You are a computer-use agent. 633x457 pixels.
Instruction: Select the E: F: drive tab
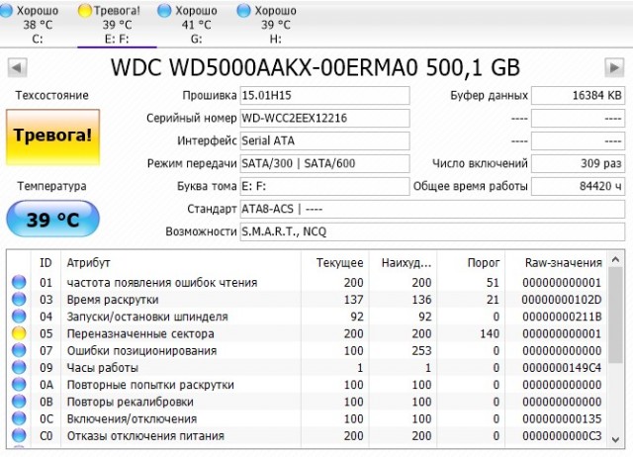point(117,24)
